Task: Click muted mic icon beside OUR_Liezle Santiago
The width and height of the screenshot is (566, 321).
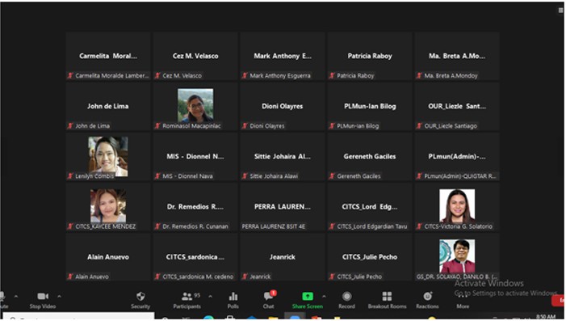Action: tap(419, 126)
